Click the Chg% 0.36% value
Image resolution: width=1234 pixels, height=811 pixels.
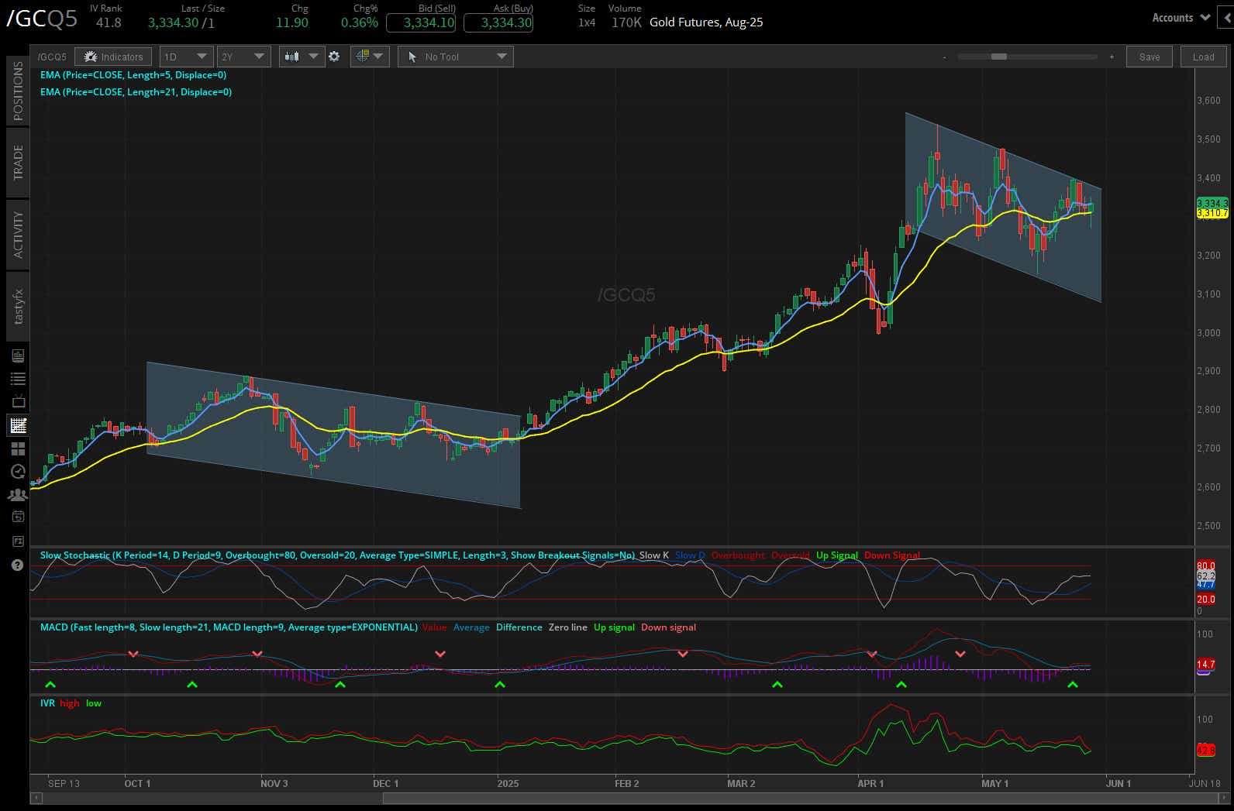coord(360,22)
